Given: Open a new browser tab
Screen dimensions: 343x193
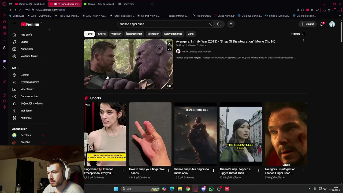Looking at the screenshot, I should 153,4.
